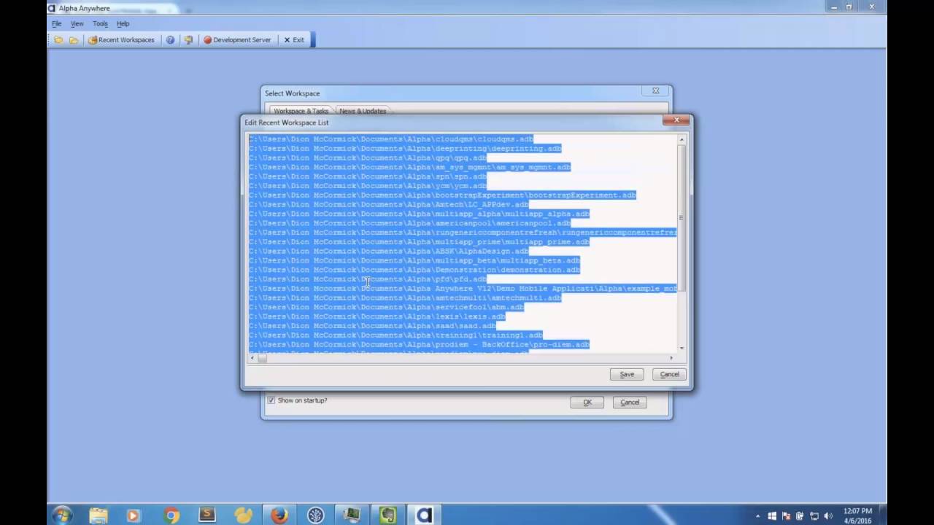Viewport: 934px width, 525px height.
Task: Open the Tools menu
Action: pyautogui.click(x=100, y=24)
